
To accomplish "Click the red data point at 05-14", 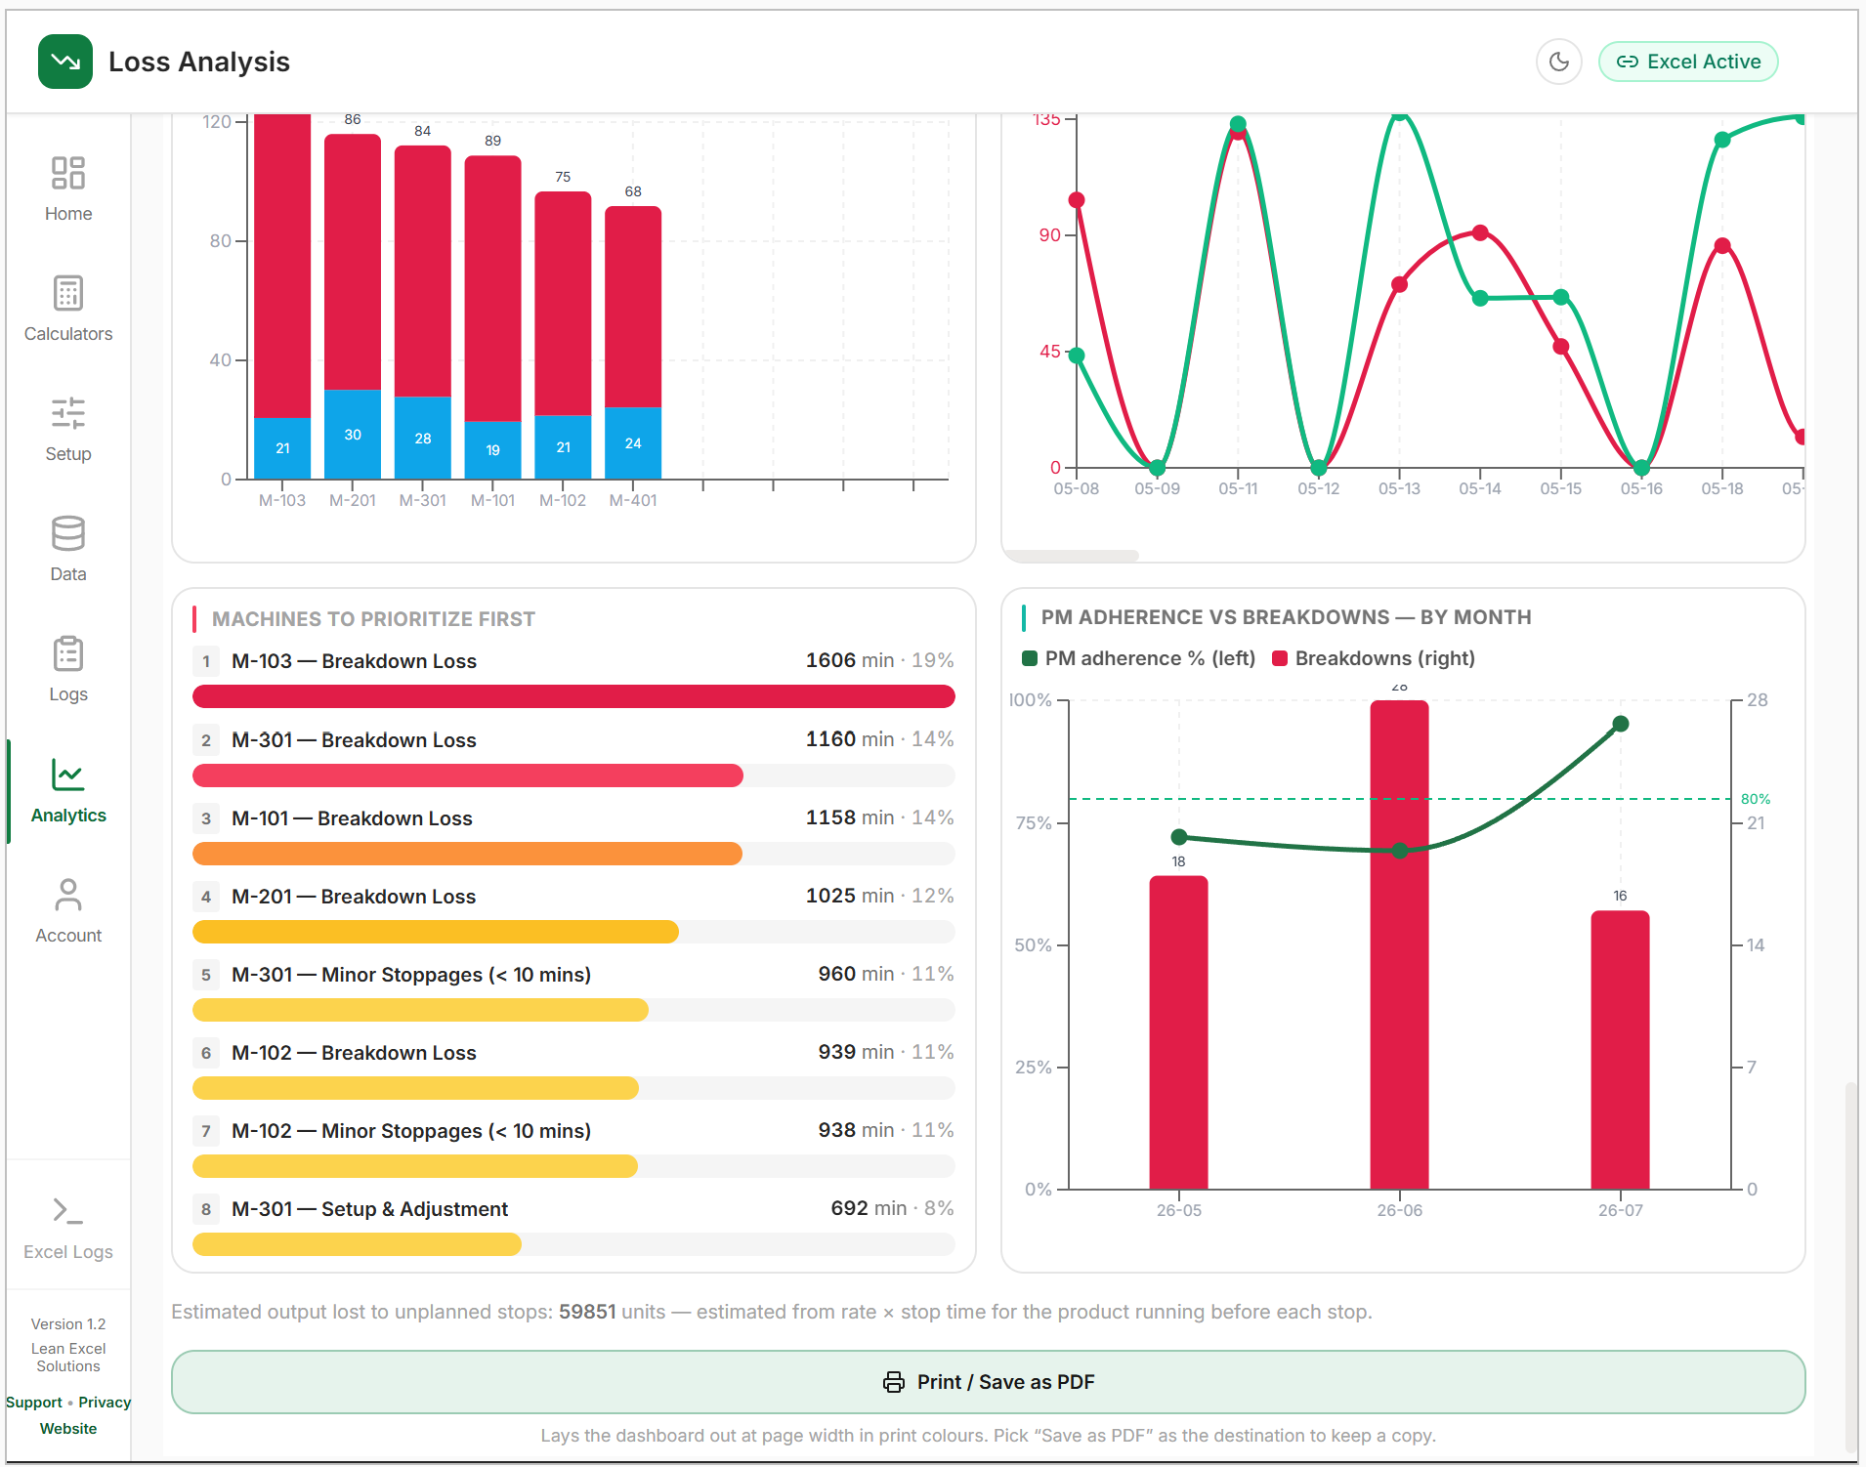I will pyautogui.click(x=1480, y=232).
